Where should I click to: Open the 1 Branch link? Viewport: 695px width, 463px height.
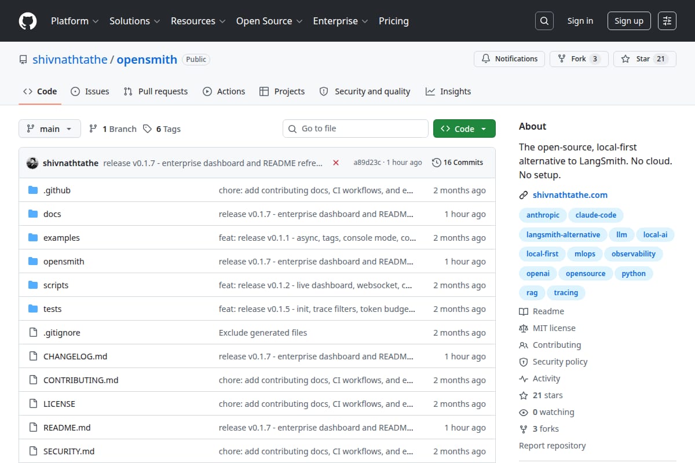pyautogui.click(x=113, y=129)
